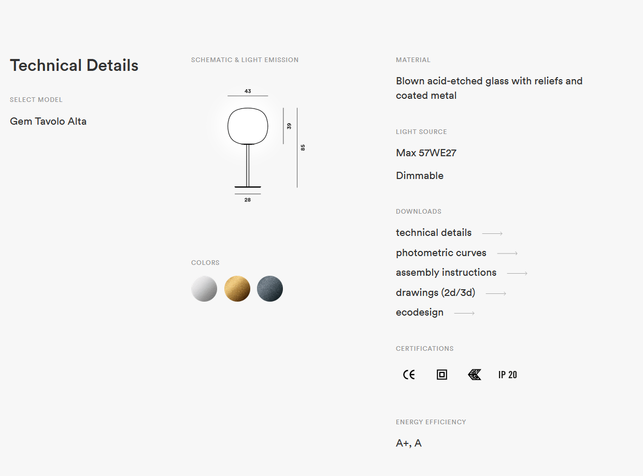Viewport: 643px width, 476px height.
Task: Click the arrow beside ecodesign
Action: coord(464,313)
